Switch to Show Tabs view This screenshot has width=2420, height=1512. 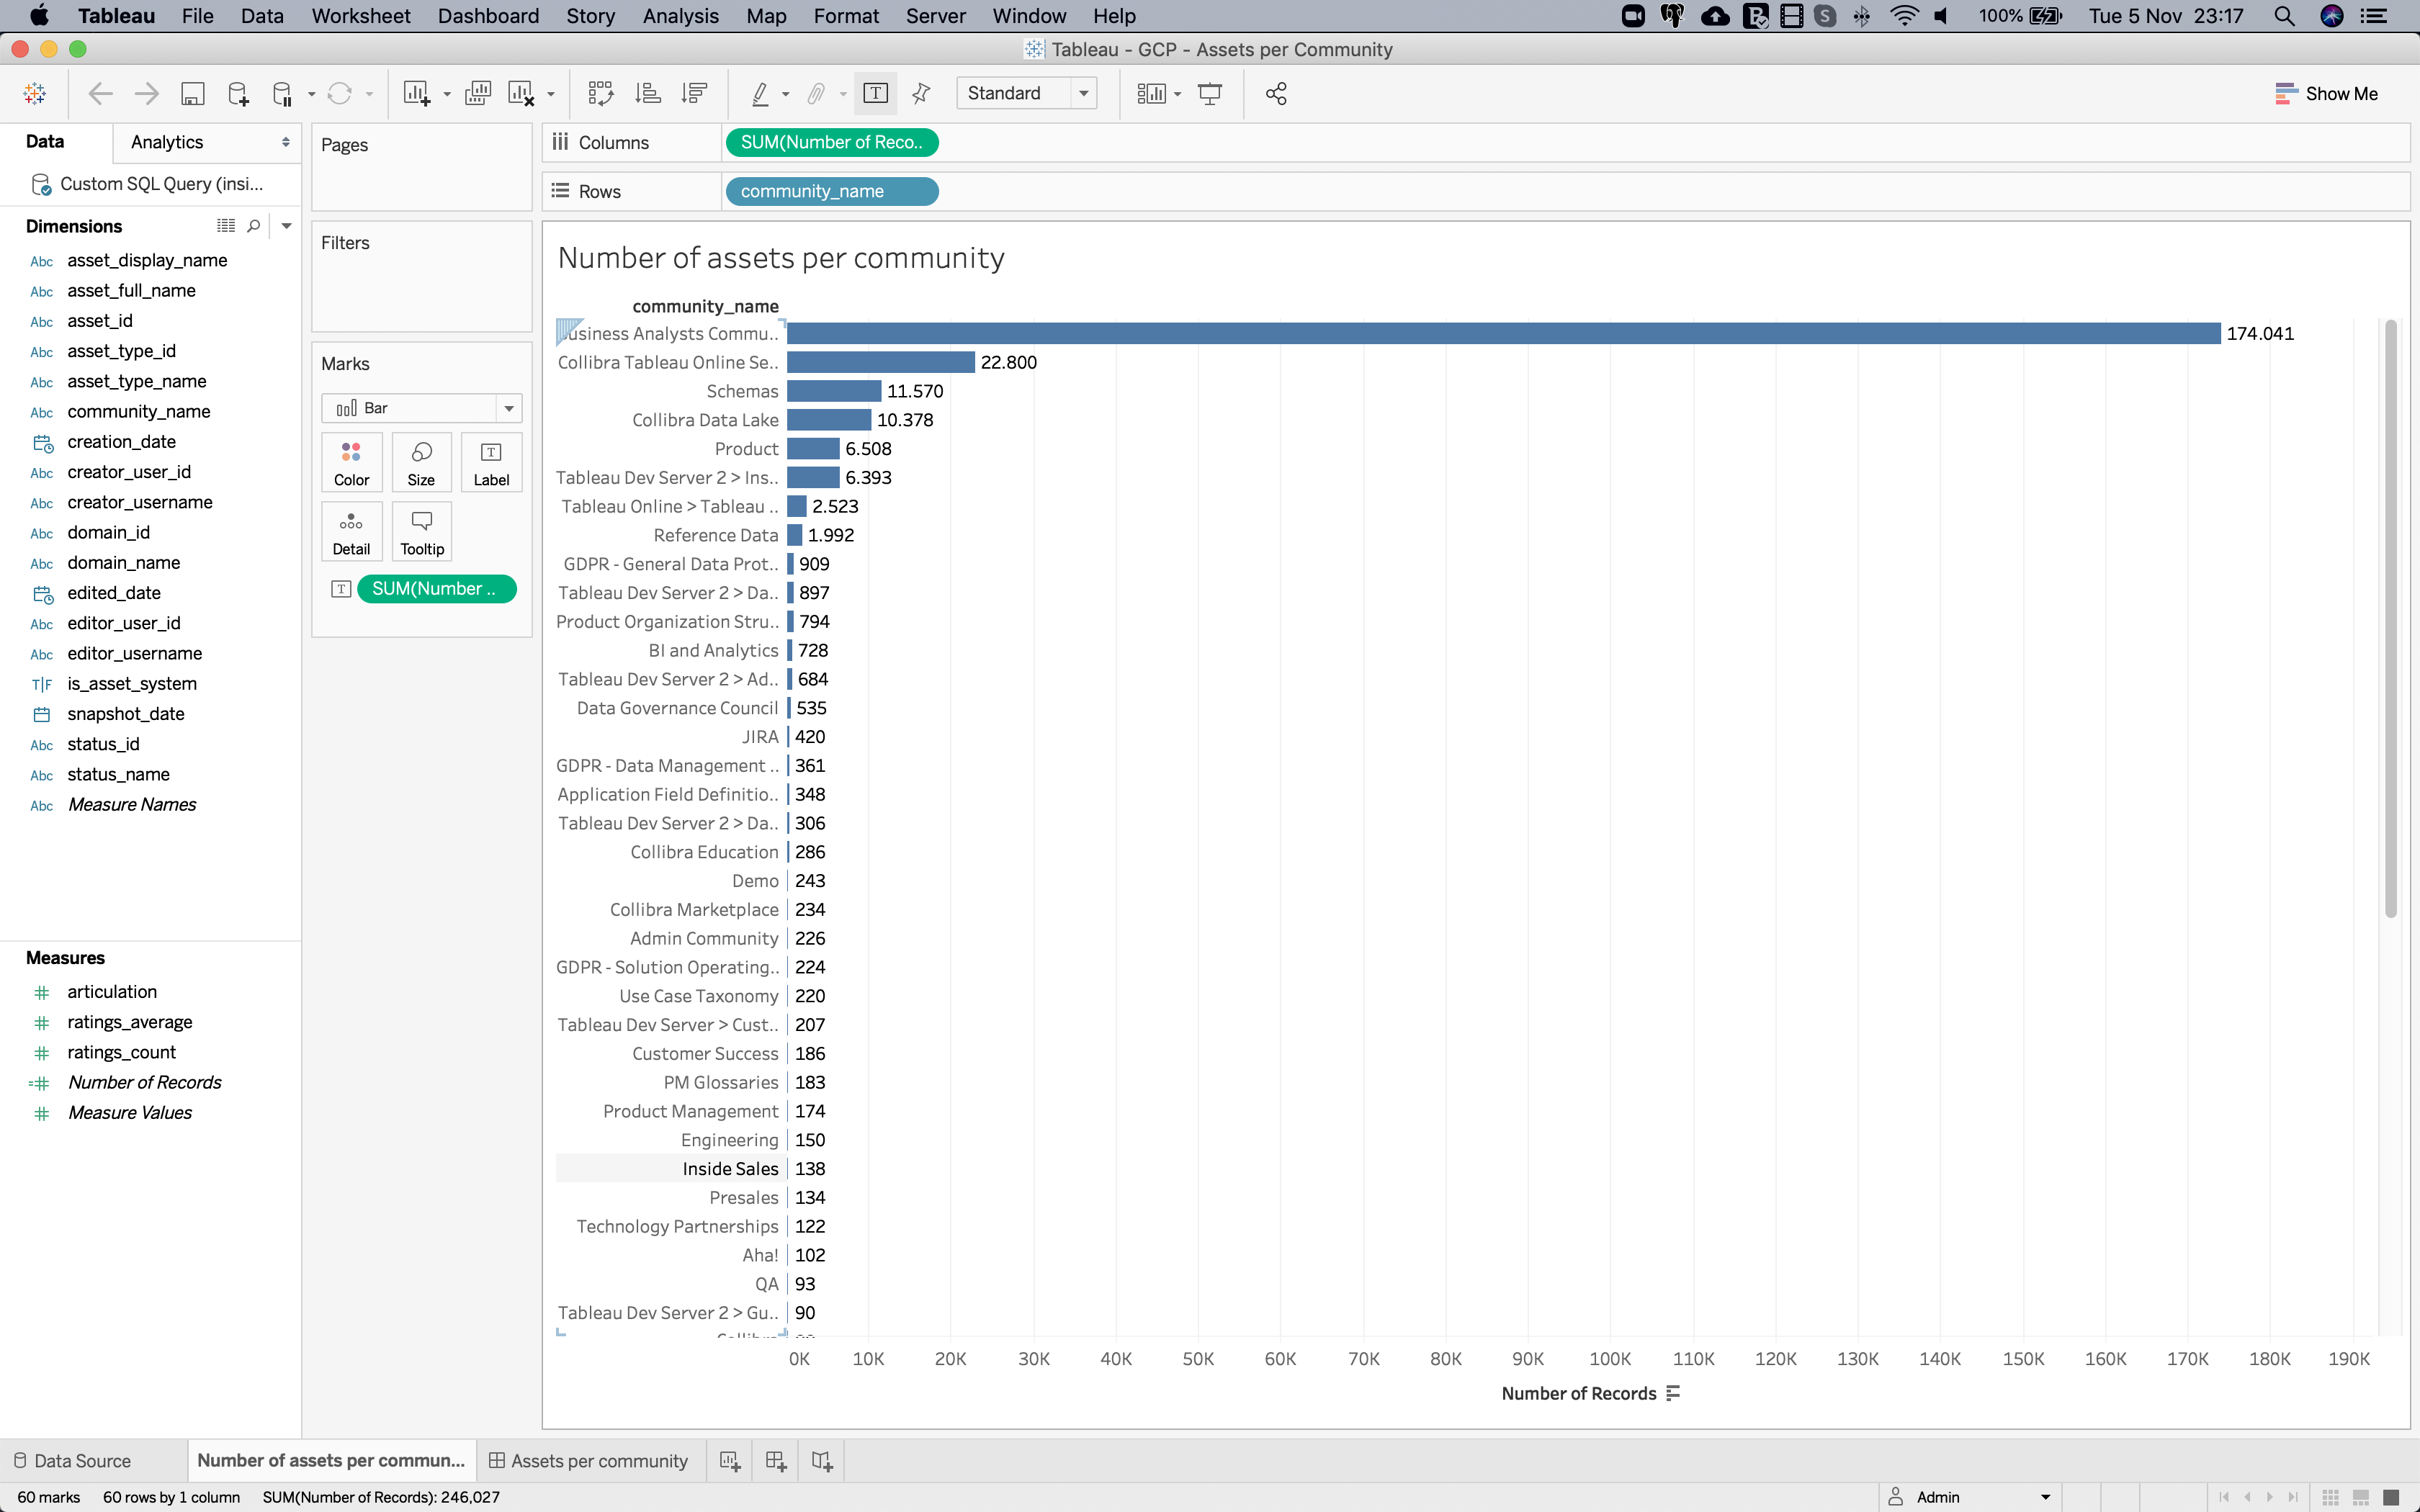click(2392, 1497)
